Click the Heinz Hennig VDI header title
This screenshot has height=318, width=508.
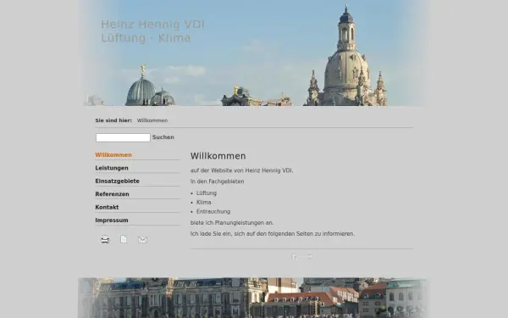tap(152, 25)
